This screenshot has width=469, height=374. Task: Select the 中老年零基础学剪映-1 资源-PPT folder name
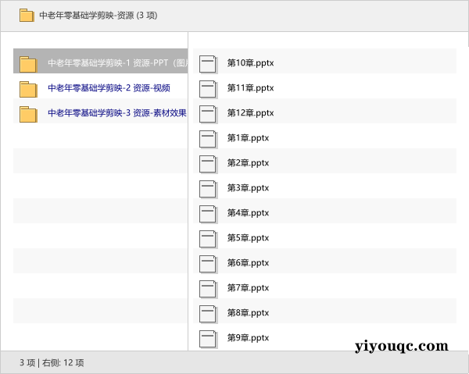(x=116, y=63)
